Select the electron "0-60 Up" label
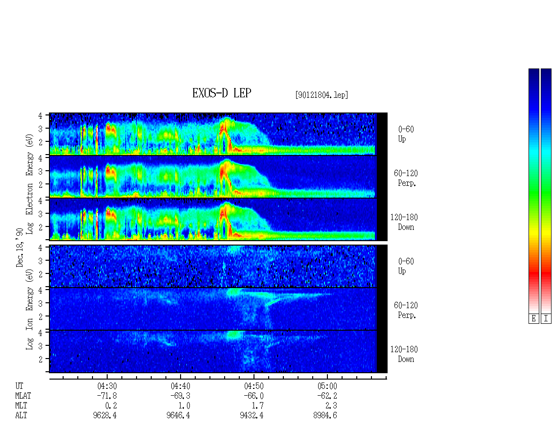The image size is (553, 428). coord(406,134)
